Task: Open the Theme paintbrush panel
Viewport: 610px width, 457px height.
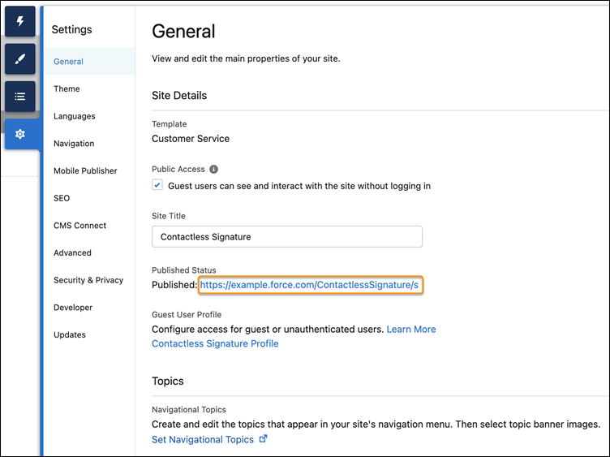Action: (x=20, y=58)
